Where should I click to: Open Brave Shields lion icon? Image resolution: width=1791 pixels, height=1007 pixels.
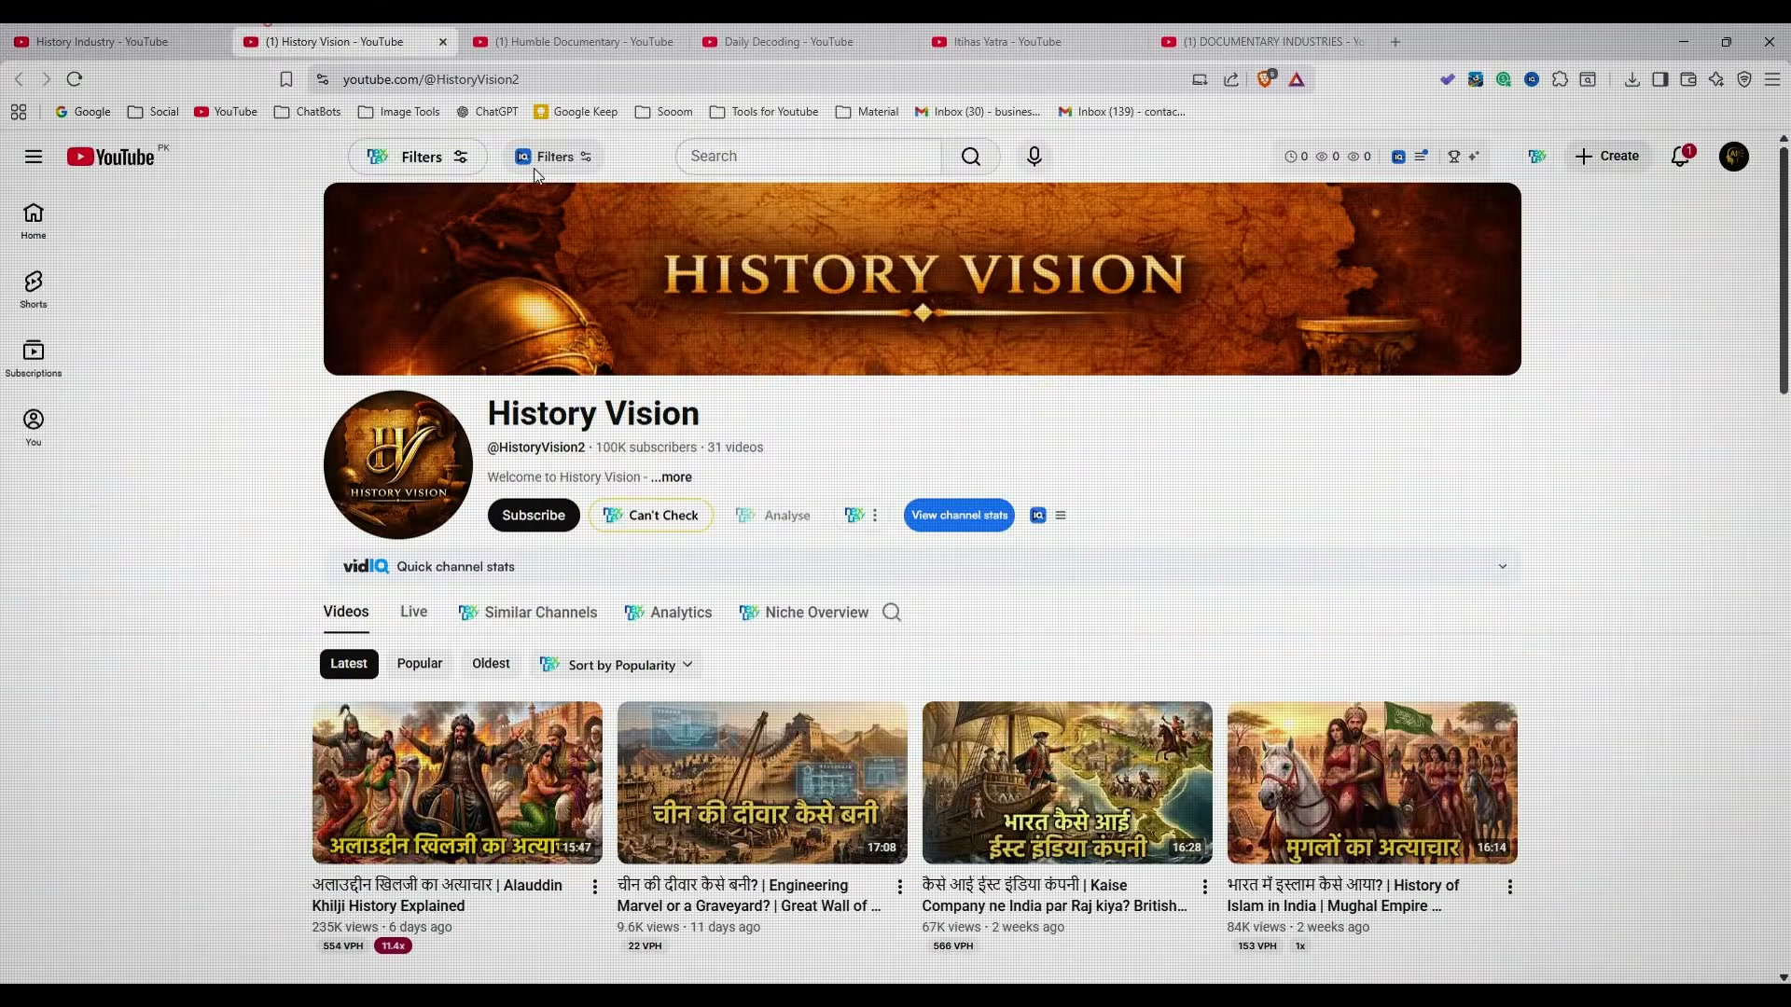point(1266,79)
